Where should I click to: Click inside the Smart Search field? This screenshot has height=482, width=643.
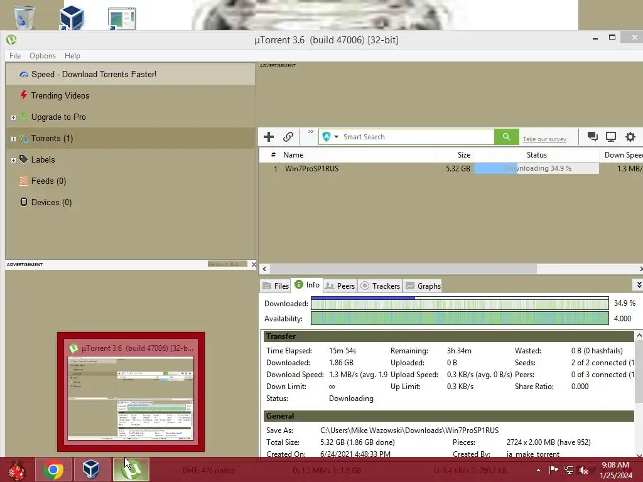click(x=416, y=137)
